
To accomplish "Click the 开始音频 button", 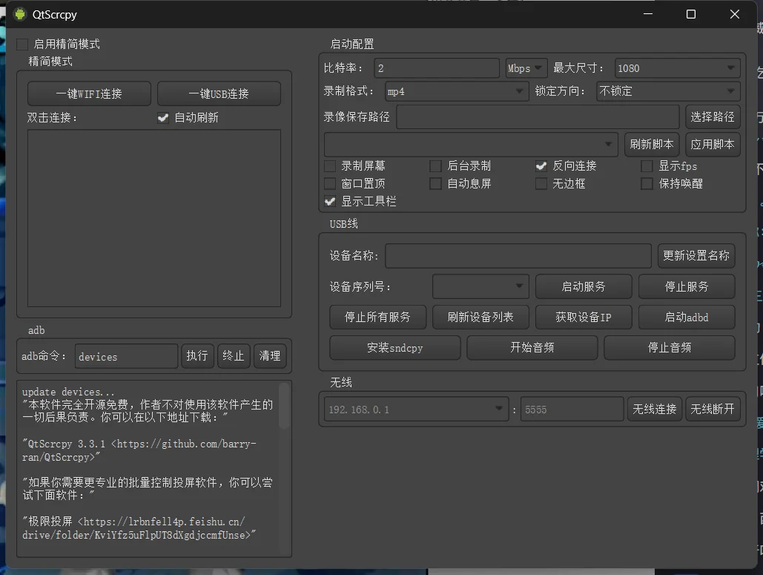I will pos(532,348).
